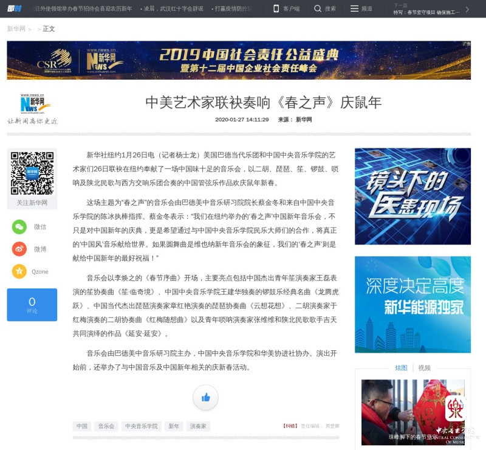Screen dimensions: 486x450
Task: Open the 频道 hamburger channel menu
Action: coord(354,9)
